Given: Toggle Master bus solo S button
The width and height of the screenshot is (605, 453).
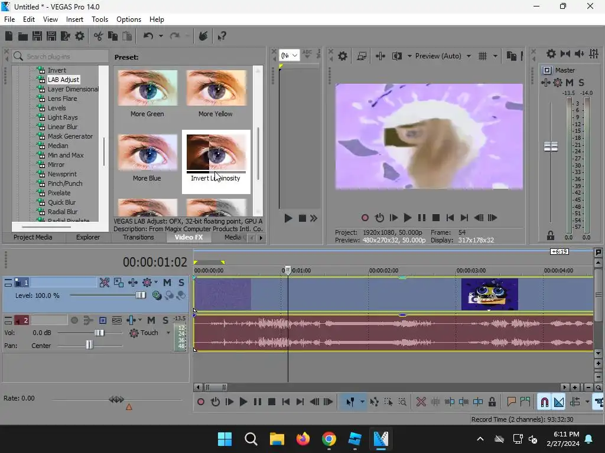Looking at the screenshot, I should click(x=581, y=83).
